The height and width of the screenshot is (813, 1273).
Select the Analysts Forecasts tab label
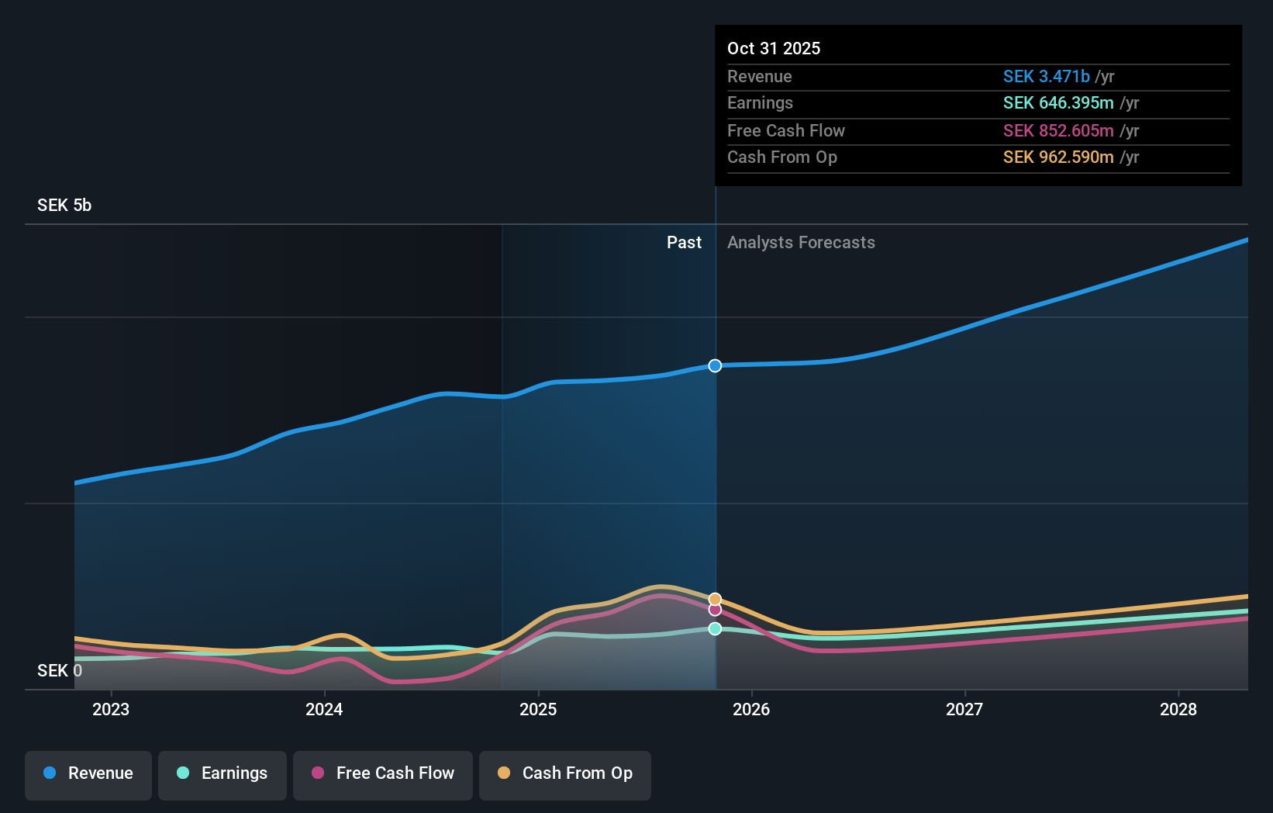coord(801,242)
